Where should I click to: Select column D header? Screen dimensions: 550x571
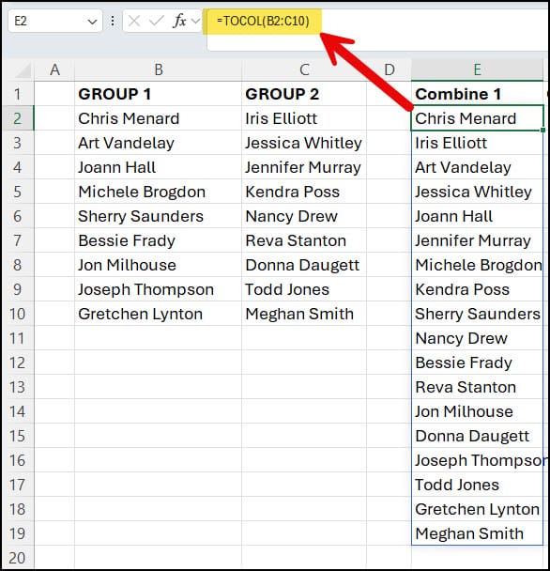click(390, 69)
